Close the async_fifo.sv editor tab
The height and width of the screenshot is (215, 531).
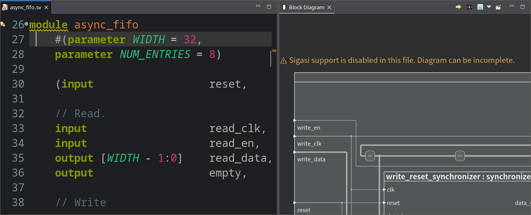point(46,7)
